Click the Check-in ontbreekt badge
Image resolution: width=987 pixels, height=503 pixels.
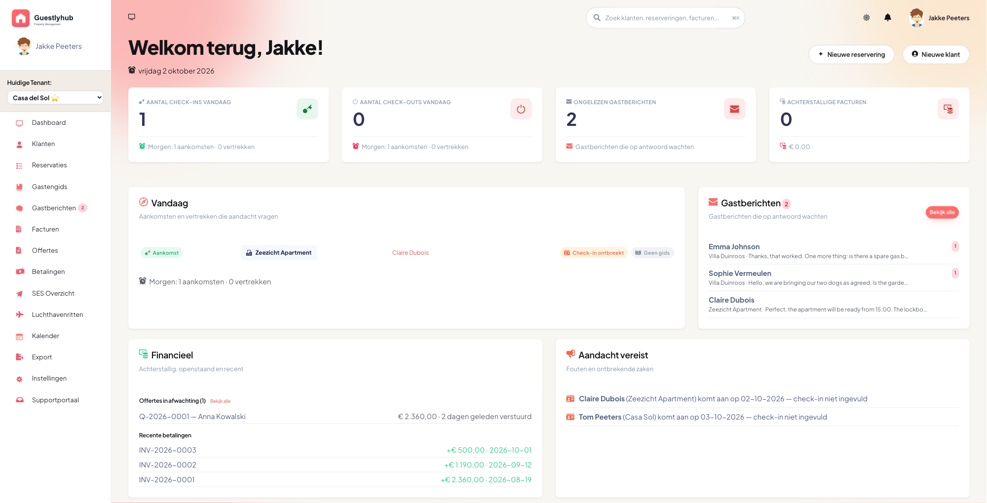(594, 253)
